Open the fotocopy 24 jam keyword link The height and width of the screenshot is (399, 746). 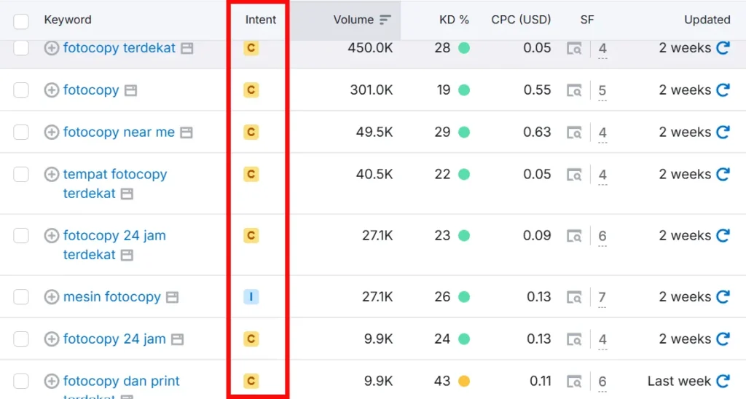pyautogui.click(x=114, y=339)
